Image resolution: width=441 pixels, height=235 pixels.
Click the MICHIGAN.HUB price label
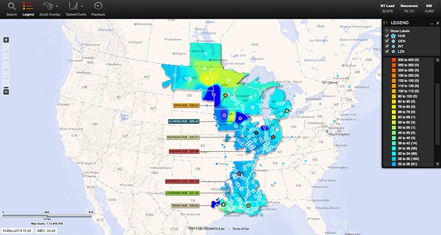(183, 138)
